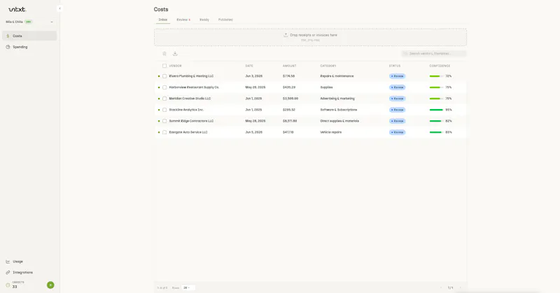
Task: Check the Summit Ridge Contractors row checkbox
Action: click(164, 121)
